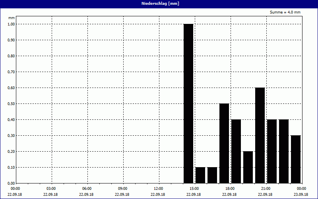Image resolution: width=318 pixels, height=199 pixels.
Task: Select the 0,40 mm bar immediately after 21:00
Action: (x=272, y=151)
